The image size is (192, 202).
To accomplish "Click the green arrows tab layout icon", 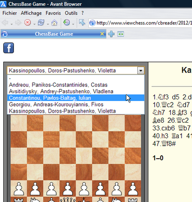I will click(120, 34).
